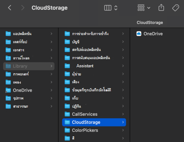The image size is (184, 142).
Task: Click the CloudStorage path label above third column
Action: tap(150, 23)
